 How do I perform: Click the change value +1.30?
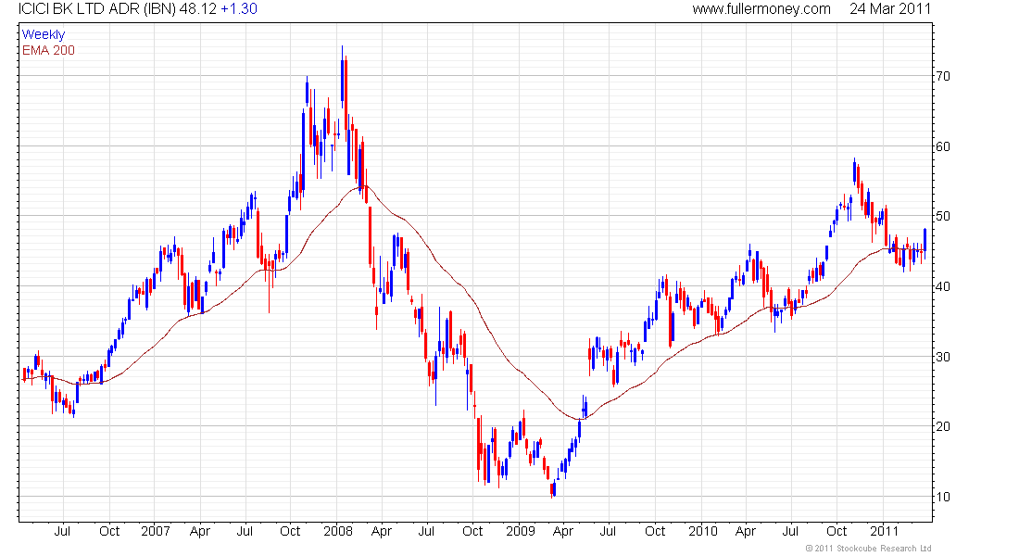238,9
